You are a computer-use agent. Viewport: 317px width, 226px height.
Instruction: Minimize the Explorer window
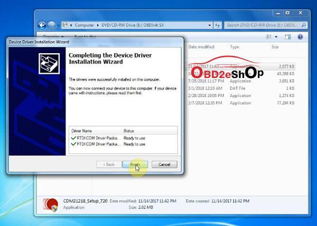pyautogui.click(x=278, y=13)
